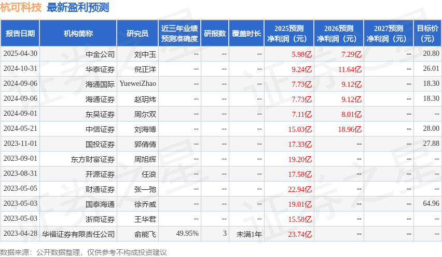Click the 18.96亿 profit forecast value
Screen dimensions: 442x257
(x=350, y=129)
